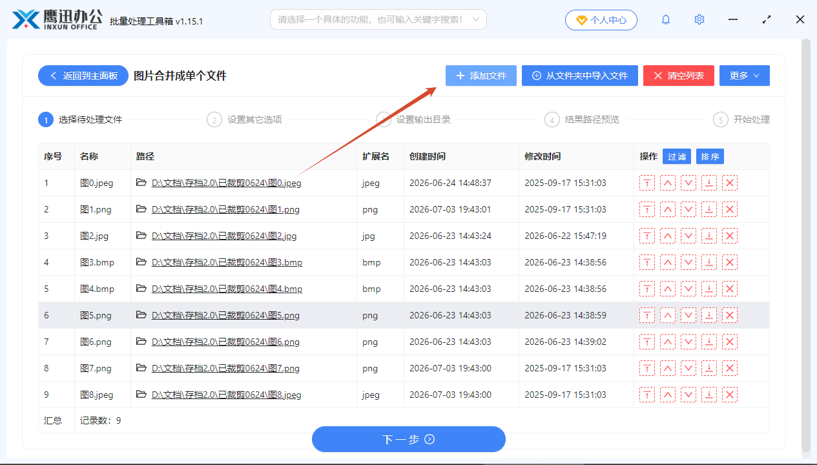Go to step 开始处理

tap(741, 119)
